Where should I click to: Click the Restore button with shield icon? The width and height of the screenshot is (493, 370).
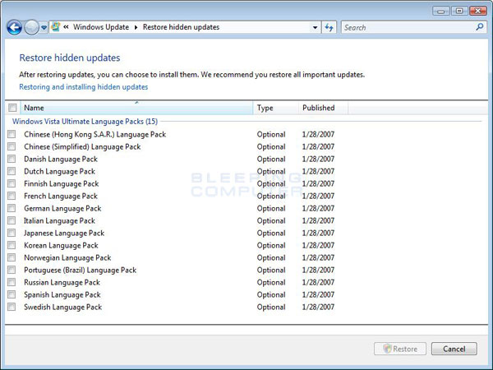tap(400, 349)
